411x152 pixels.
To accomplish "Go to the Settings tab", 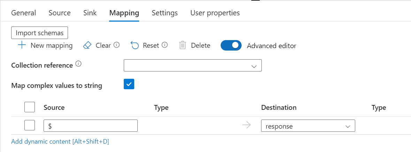I will (x=165, y=13).
